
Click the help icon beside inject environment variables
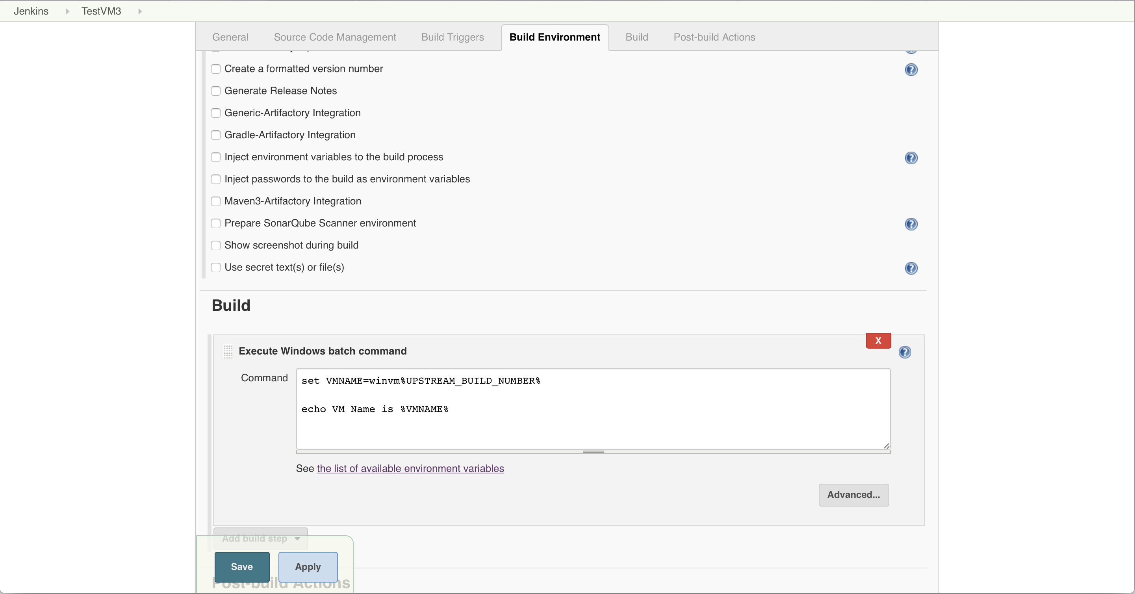click(911, 158)
